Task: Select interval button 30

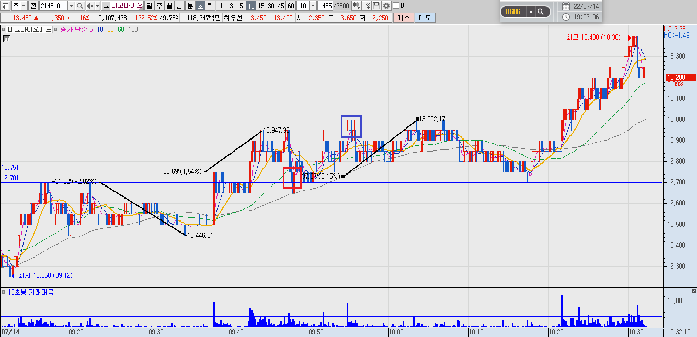Action: [x=271, y=6]
